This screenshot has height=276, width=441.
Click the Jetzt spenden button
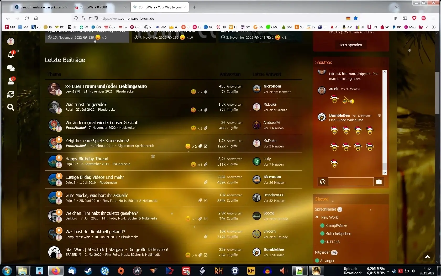pyautogui.click(x=351, y=45)
